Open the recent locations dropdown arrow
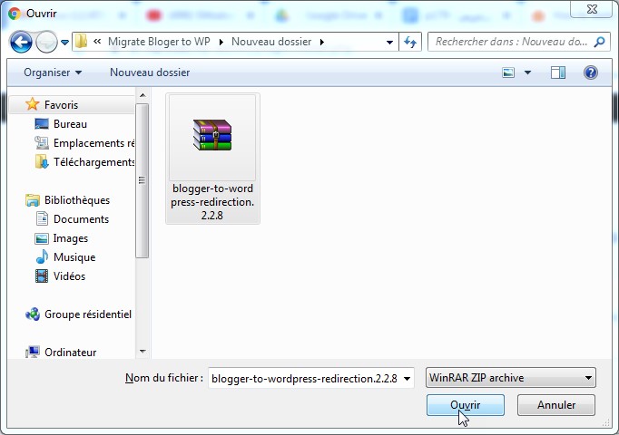The width and height of the screenshot is (619, 435). (64, 43)
